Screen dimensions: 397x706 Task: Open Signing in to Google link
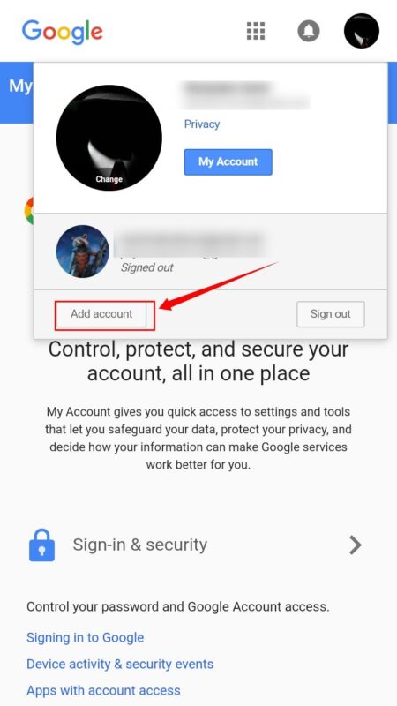(x=85, y=637)
